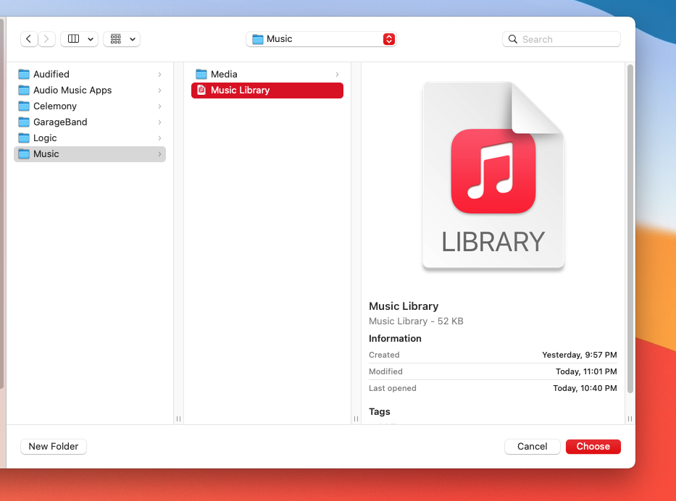This screenshot has height=501, width=676.
Task: Click the folder icon in path popup
Action: (258, 39)
